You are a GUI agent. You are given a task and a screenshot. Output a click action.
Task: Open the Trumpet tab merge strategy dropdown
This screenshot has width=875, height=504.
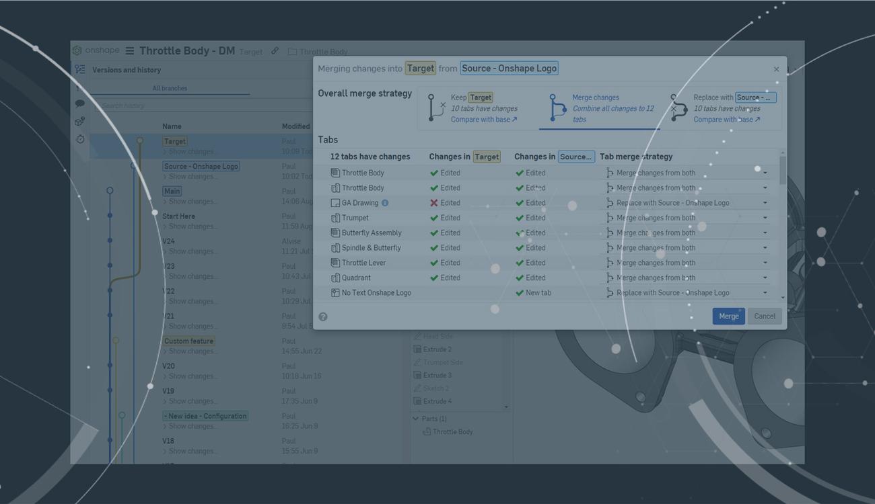[765, 217]
